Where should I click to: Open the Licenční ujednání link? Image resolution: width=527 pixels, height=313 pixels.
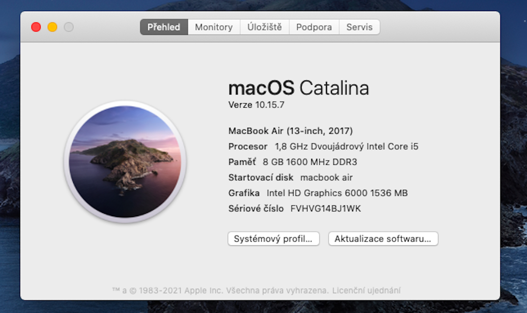pos(366,290)
